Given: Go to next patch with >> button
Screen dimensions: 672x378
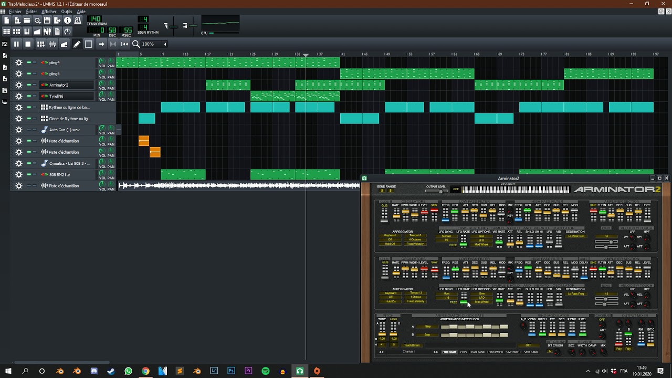Looking at the screenshot, I should point(436,352).
